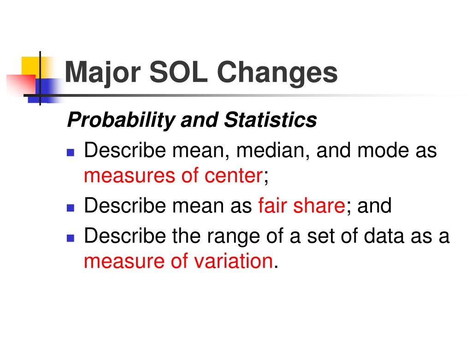Click the text 'data as a' in the last bullet
This screenshot has height=354, width=472.
407,236
